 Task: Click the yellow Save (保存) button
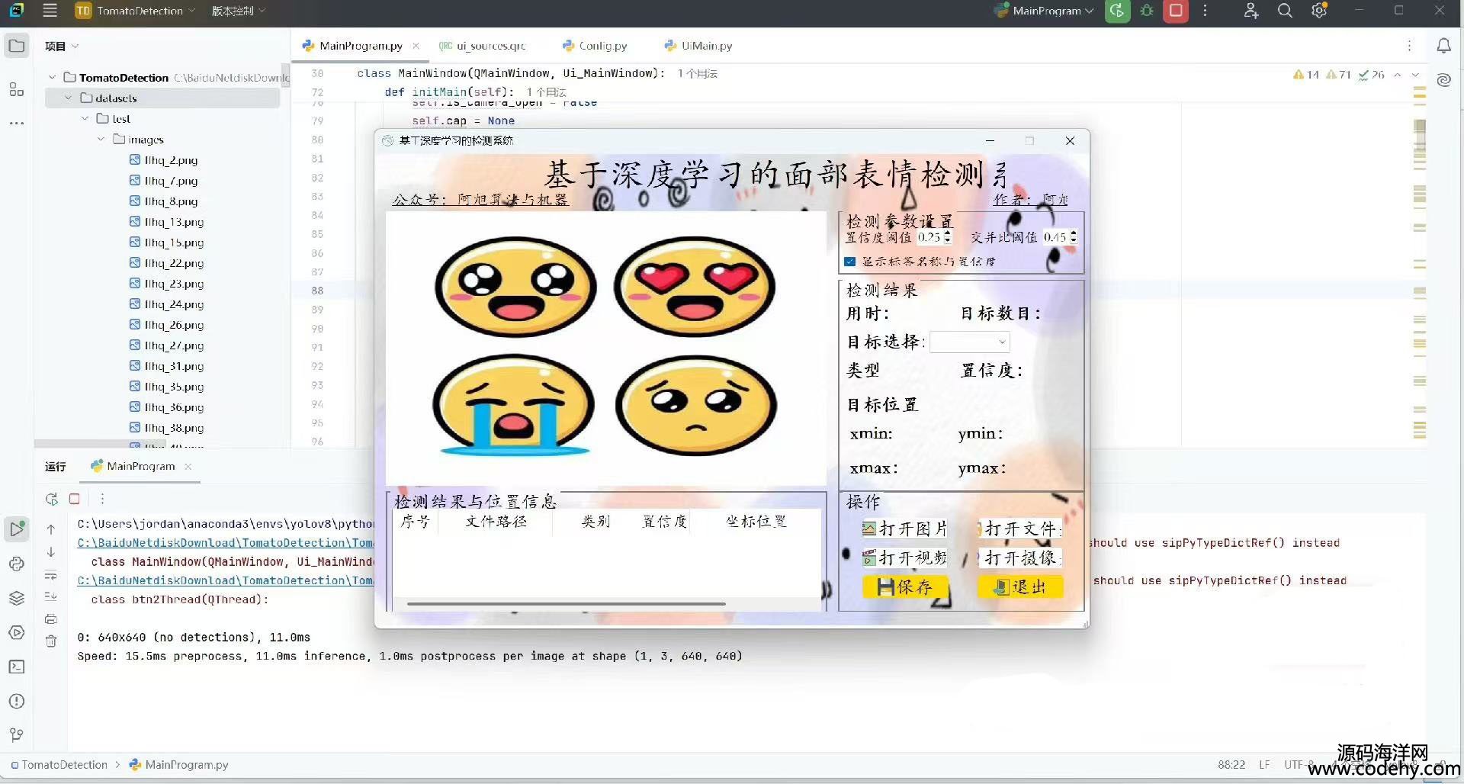[x=905, y=586]
